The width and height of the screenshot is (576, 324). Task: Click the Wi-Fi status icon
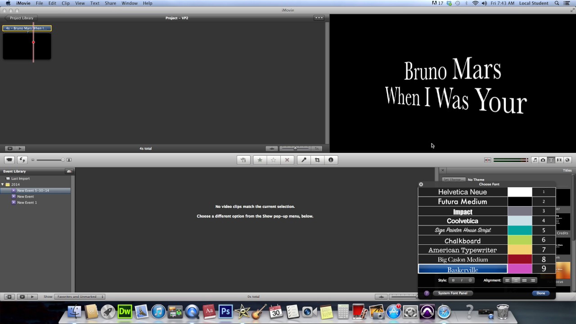[x=475, y=3]
